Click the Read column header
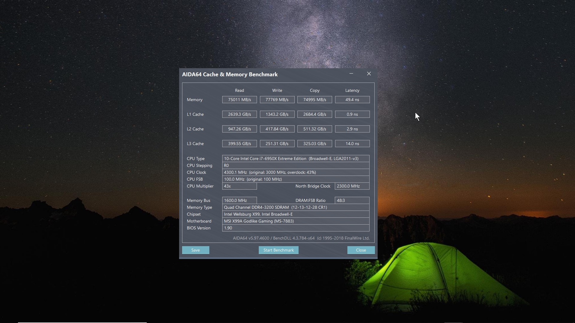 click(x=240, y=90)
